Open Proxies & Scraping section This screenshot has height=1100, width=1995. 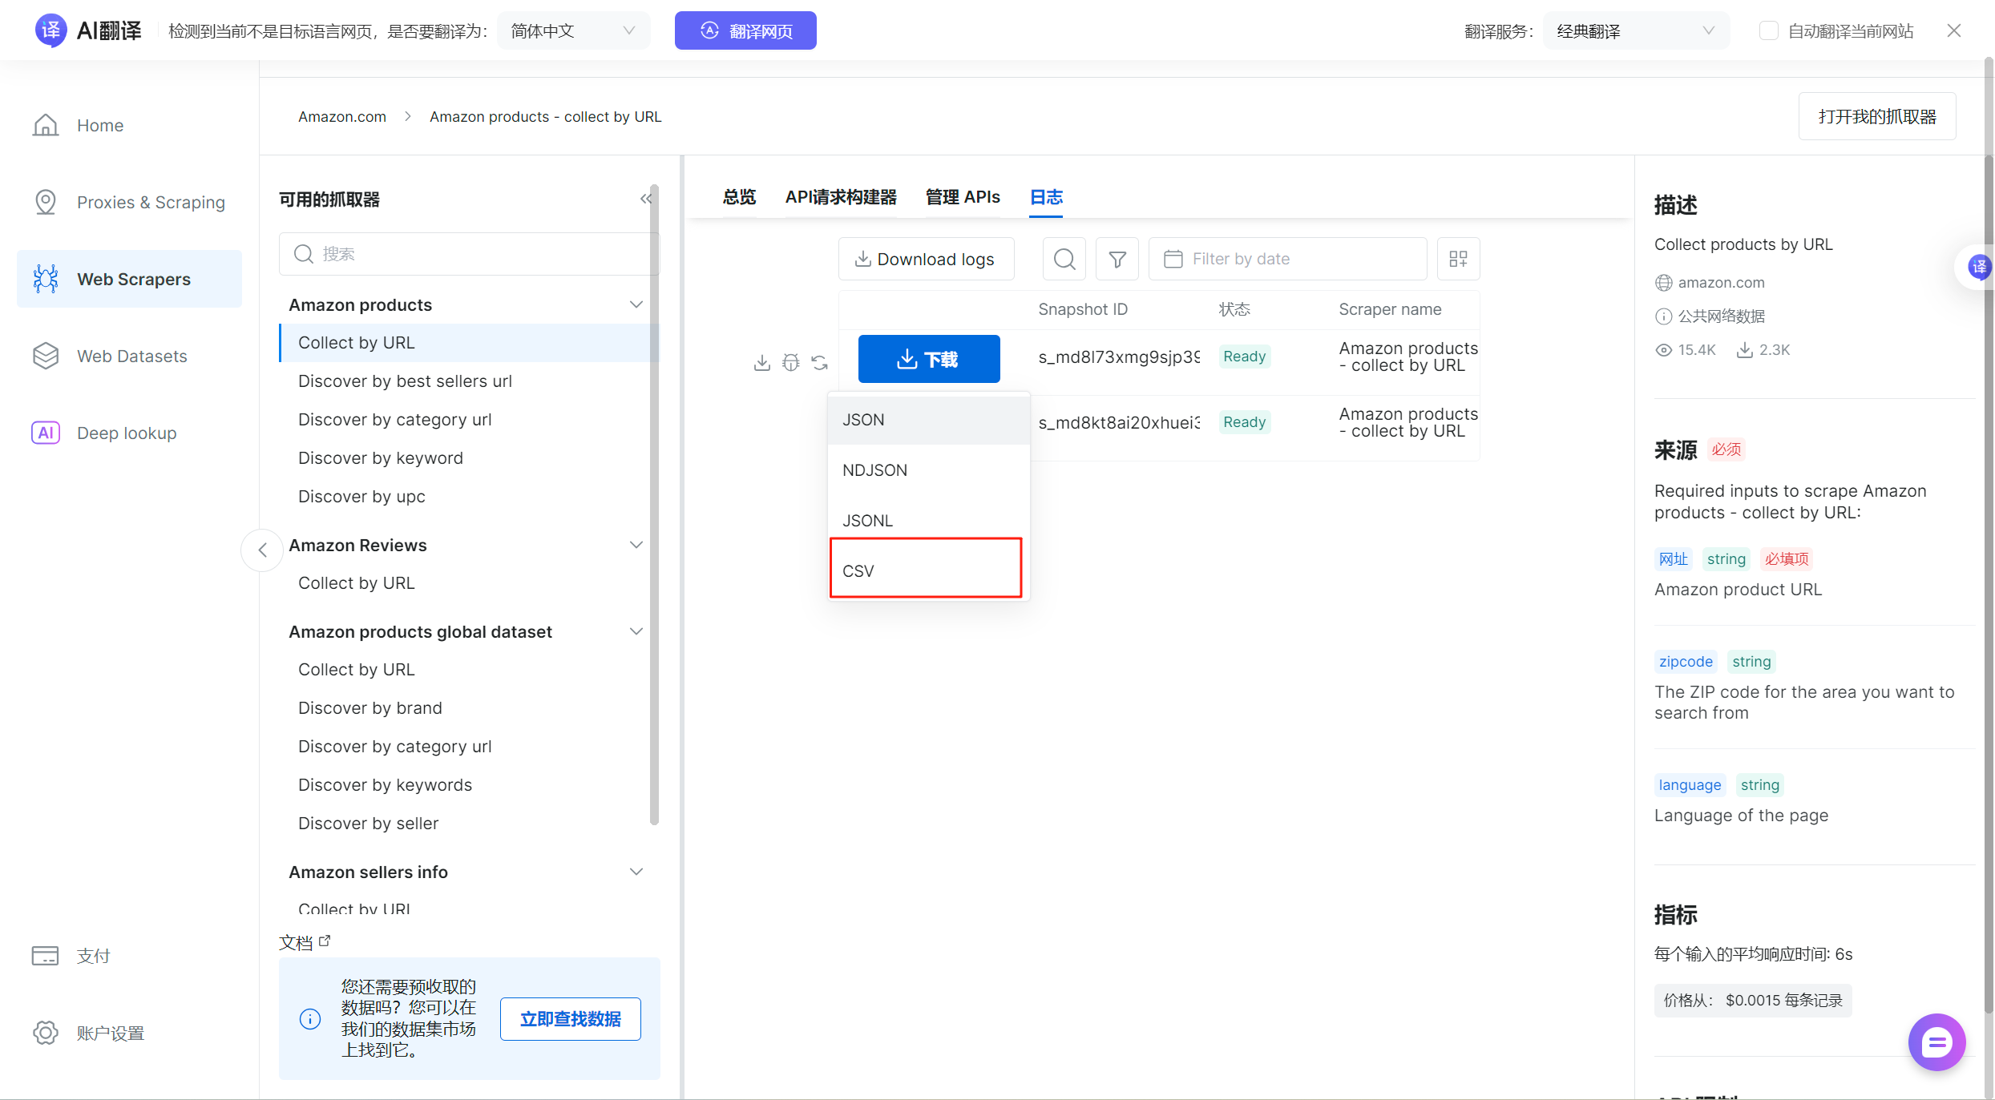(128, 202)
